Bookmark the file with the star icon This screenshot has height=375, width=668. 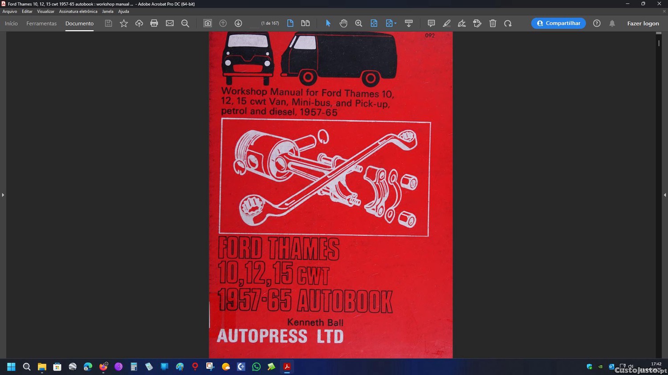pos(124,24)
